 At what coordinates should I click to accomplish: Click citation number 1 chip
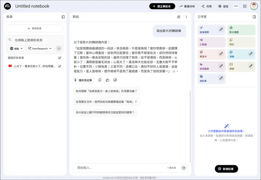coord(174,72)
